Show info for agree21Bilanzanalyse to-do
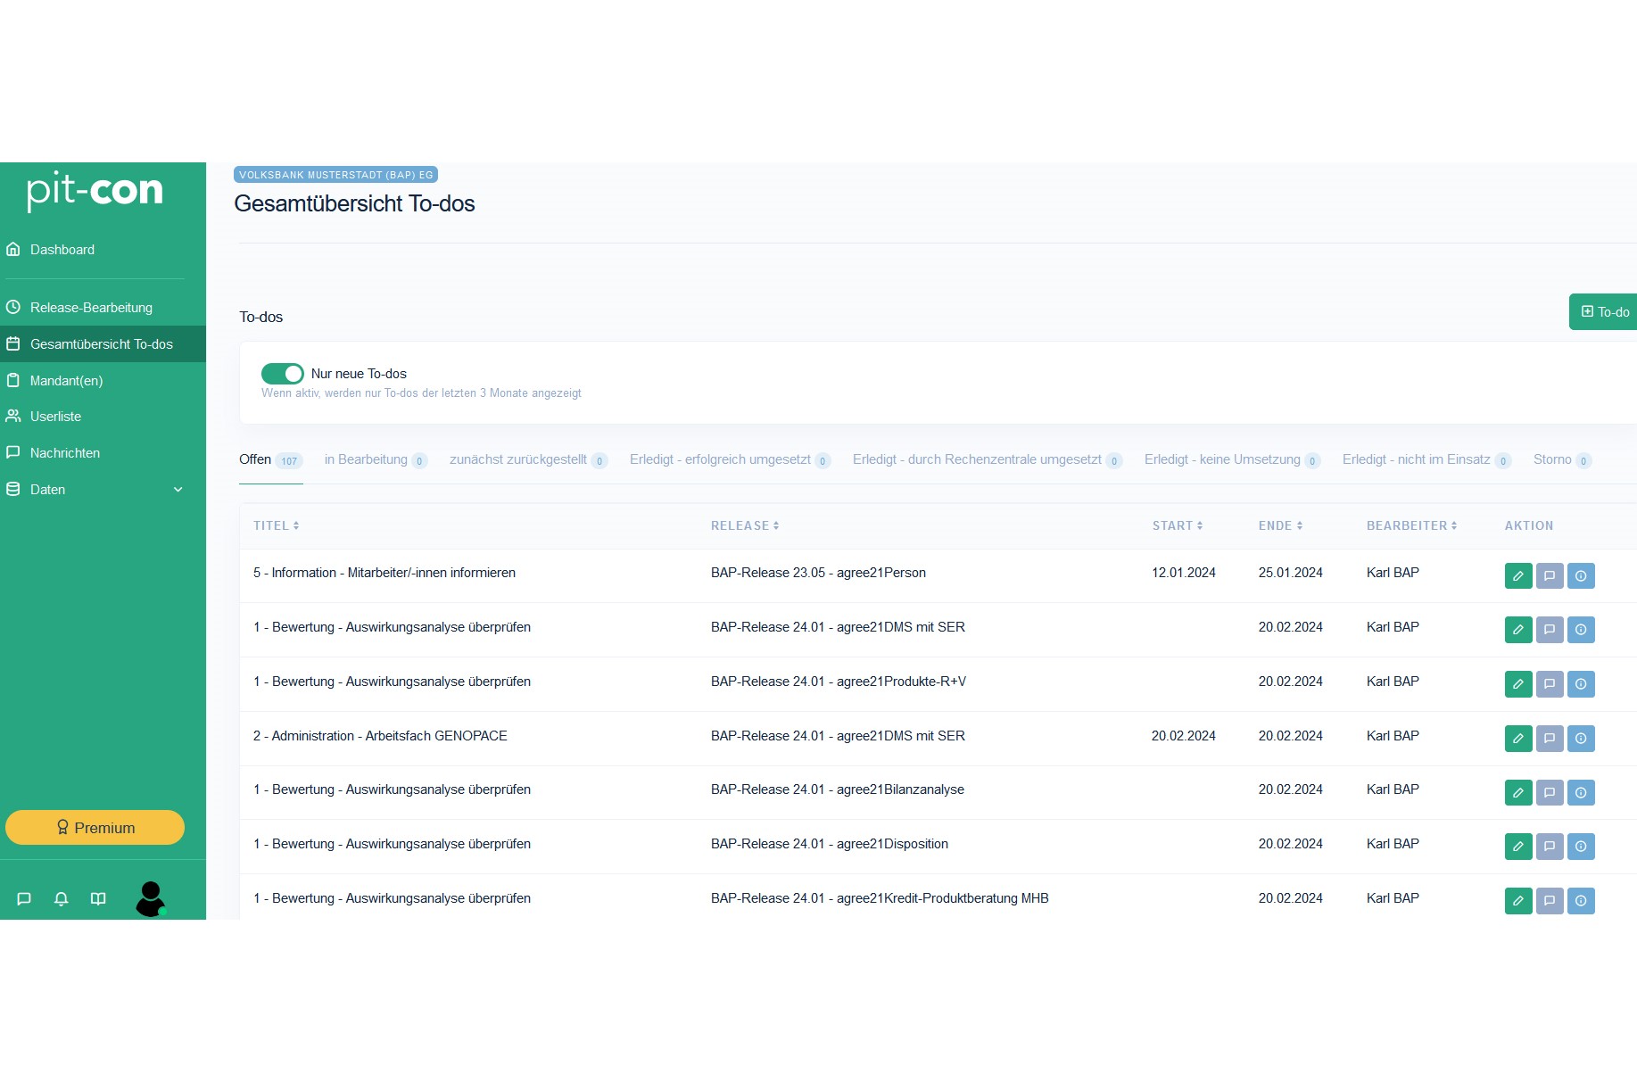Screen dimensions: 1637x1091 point(1581,792)
